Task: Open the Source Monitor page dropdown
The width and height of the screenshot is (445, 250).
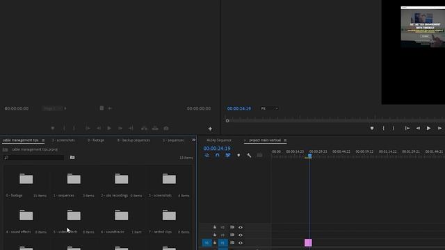Action: click(x=54, y=108)
